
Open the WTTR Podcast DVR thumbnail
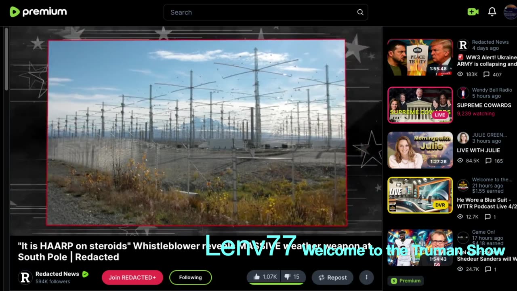pos(420,195)
